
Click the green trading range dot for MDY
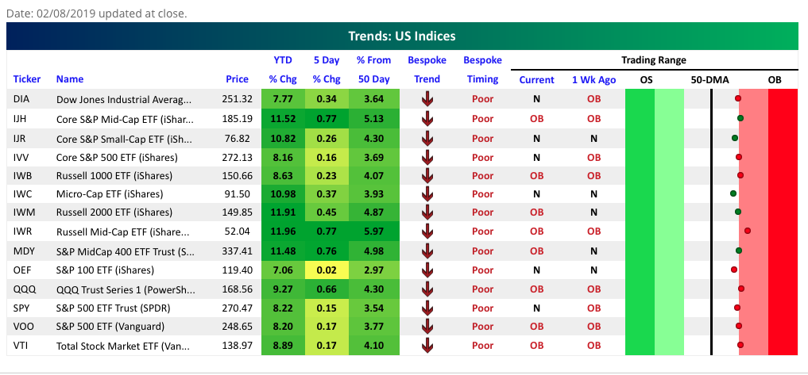[x=739, y=251]
